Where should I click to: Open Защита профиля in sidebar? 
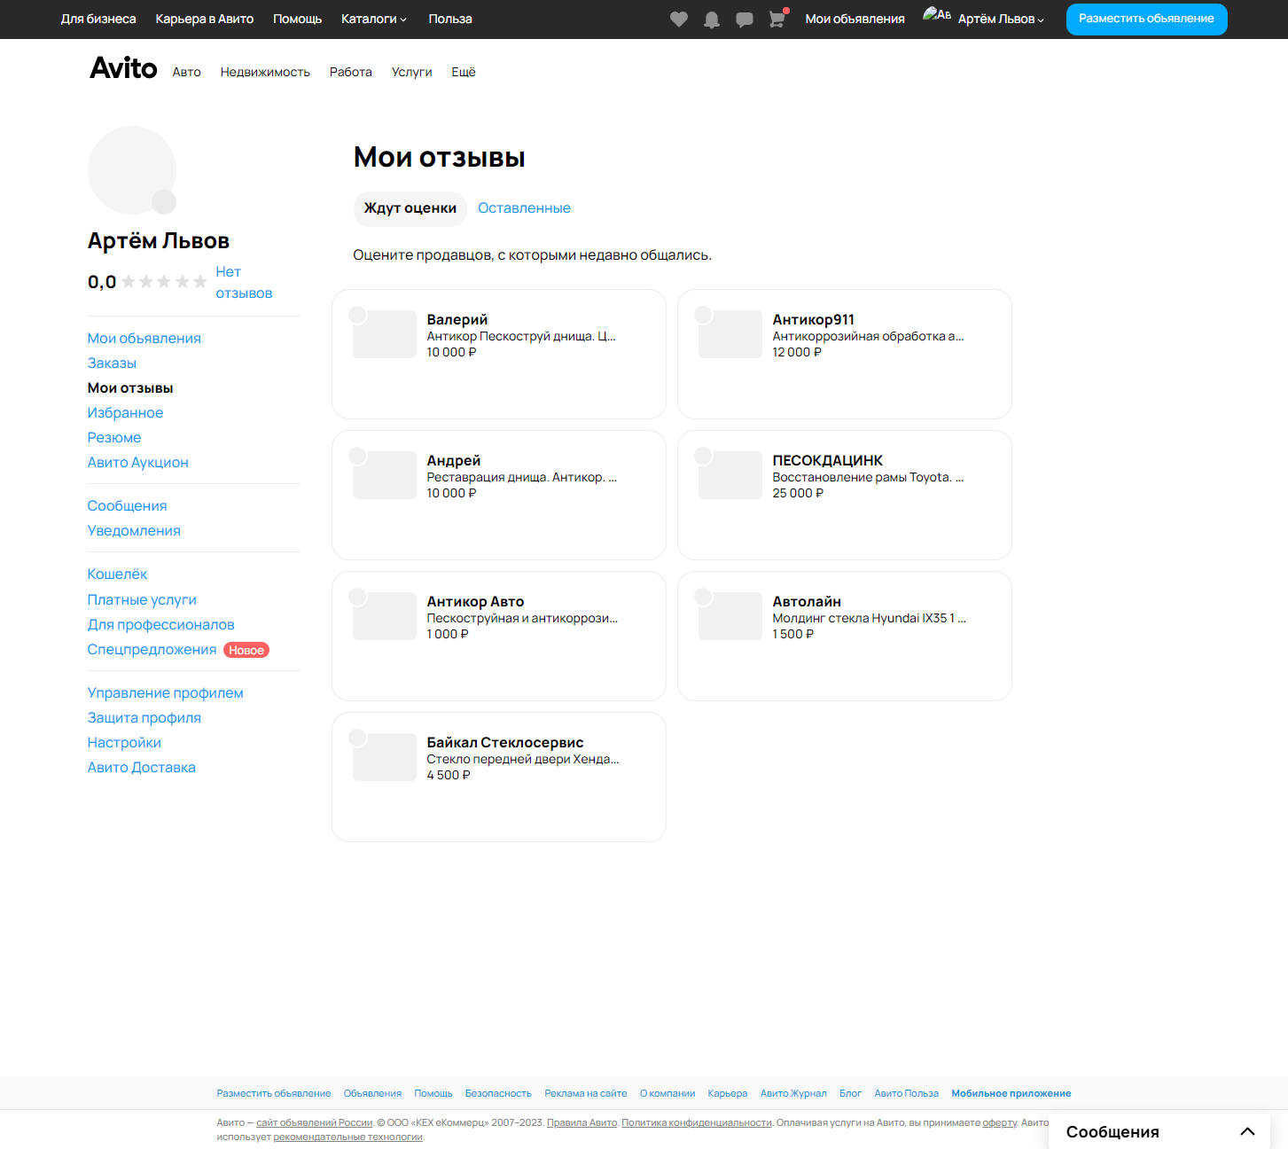click(144, 718)
